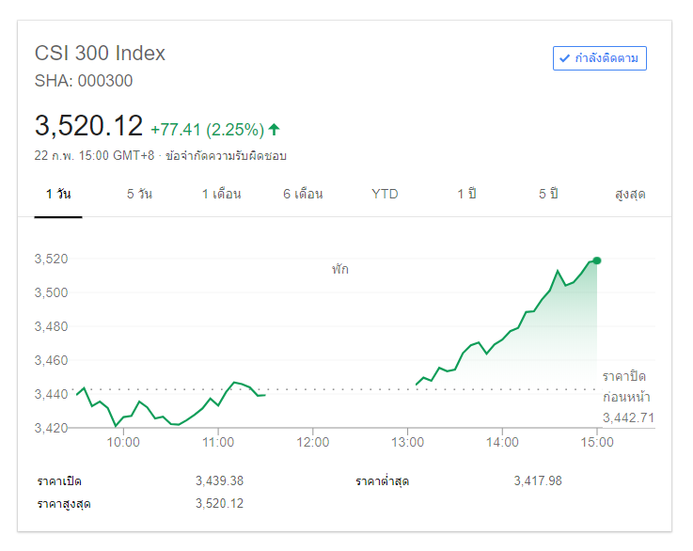
Task: Click the 3,520.12 current price value
Action: tap(88, 126)
